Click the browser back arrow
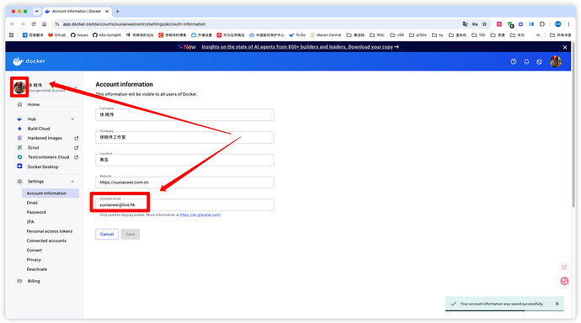Image resolution: width=581 pixels, height=323 pixels. pos(13,24)
